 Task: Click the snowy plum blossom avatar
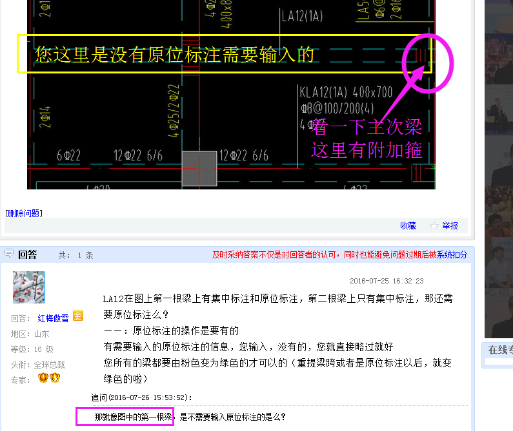pyautogui.click(x=29, y=287)
